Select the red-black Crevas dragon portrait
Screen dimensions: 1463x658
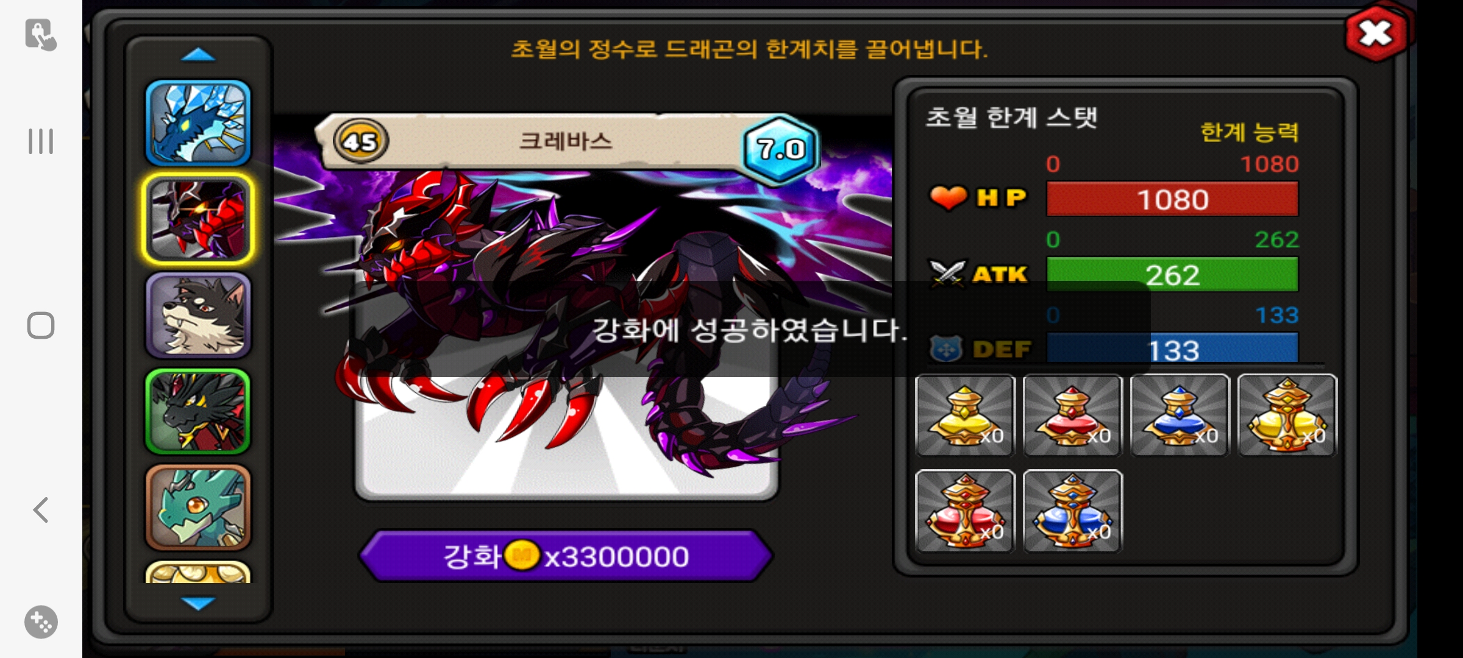(x=198, y=219)
